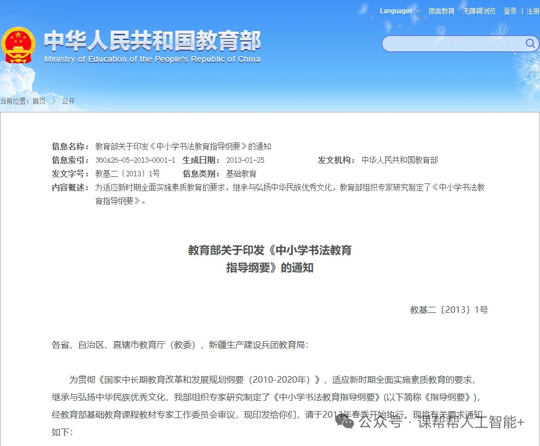
Task: Click the 生成日期 value 2013-01-25
Action: (245, 160)
